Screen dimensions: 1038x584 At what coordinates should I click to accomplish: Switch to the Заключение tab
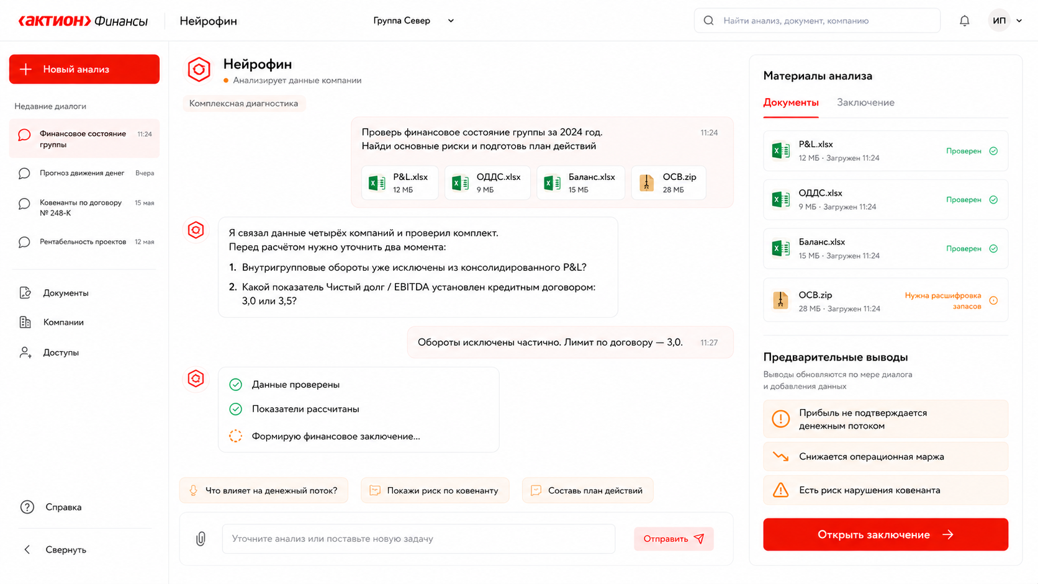[865, 103]
